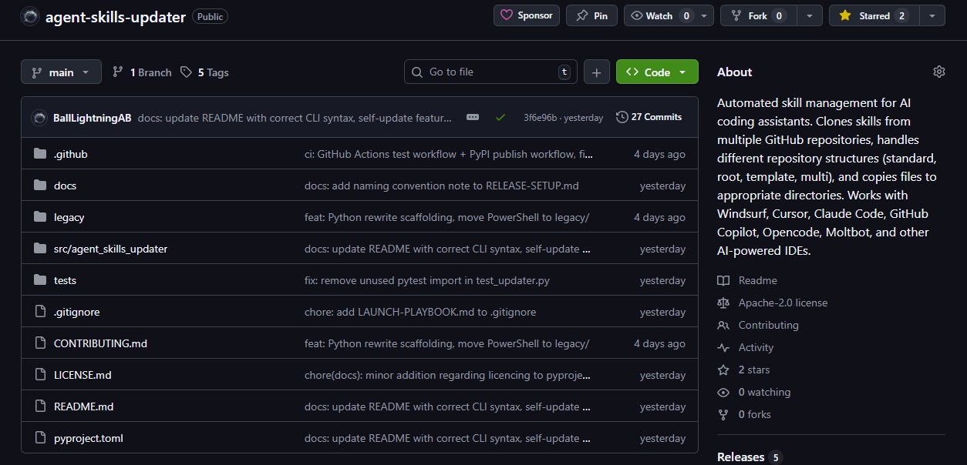967x465 pixels.
Task: Click the commit history clock icon near 27 Commits
Action: (x=622, y=117)
